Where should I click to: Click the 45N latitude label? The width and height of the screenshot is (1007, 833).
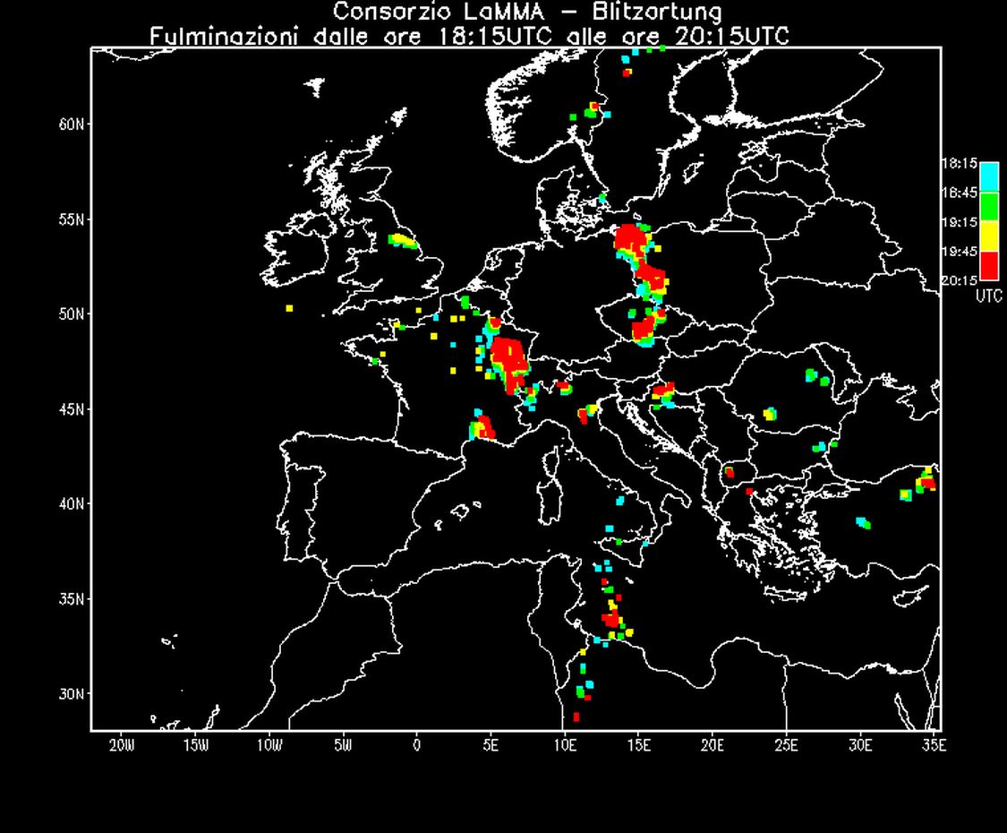[x=72, y=408]
